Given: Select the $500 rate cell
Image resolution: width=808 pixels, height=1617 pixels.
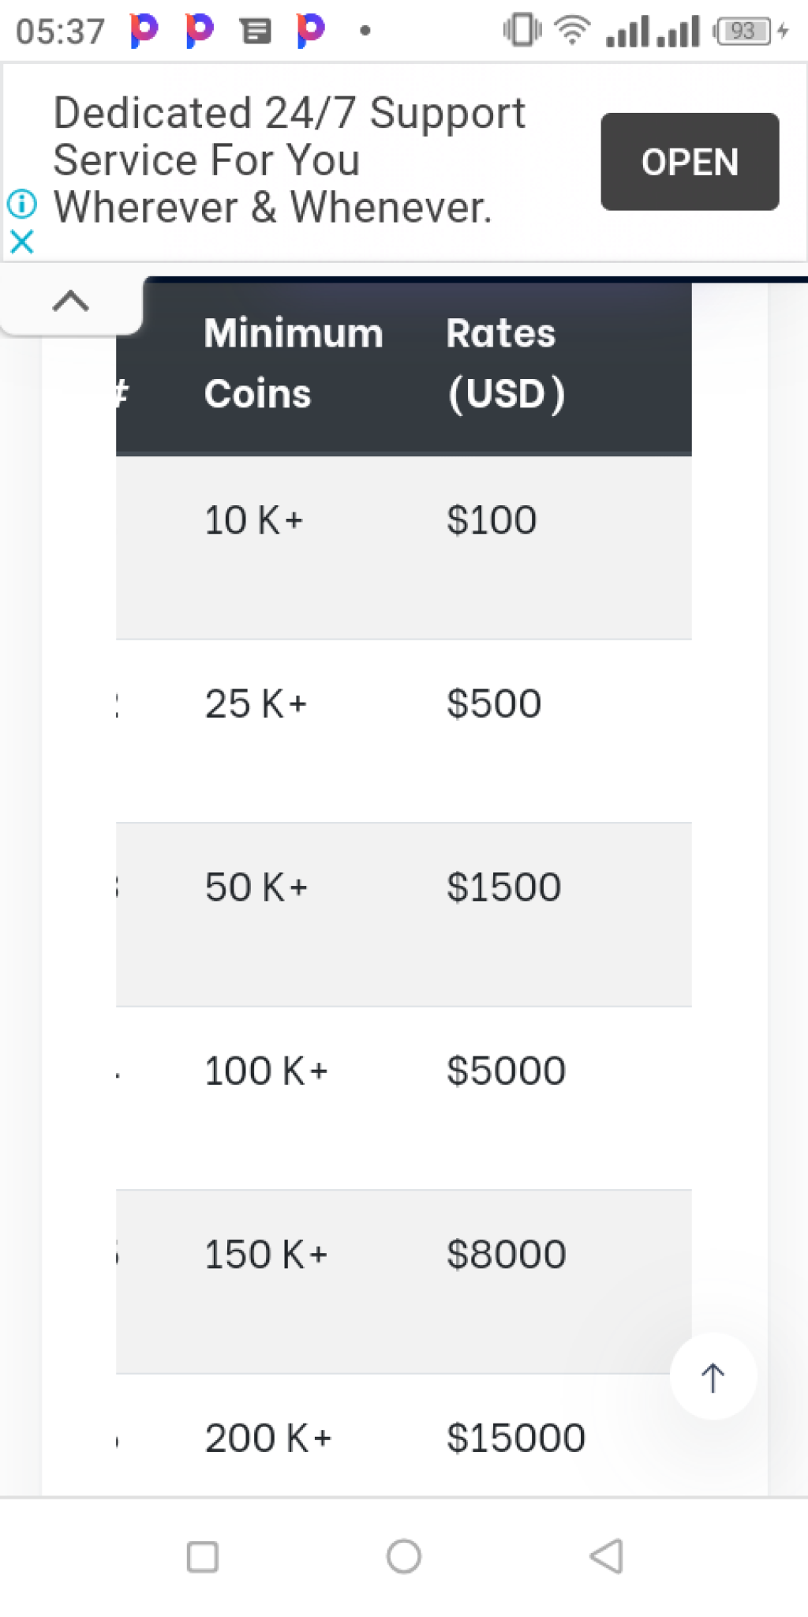Looking at the screenshot, I should pyautogui.click(x=494, y=703).
